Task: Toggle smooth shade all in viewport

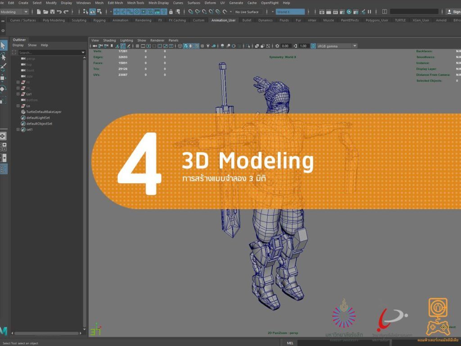Action: (x=186, y=46)
